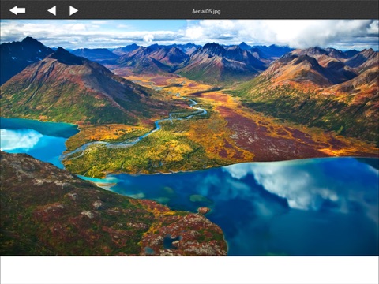Screen dimensions: 379x284
Task: Click the brown mountain slope on the right
Action: pyautogui.click(x=316, y=87)
